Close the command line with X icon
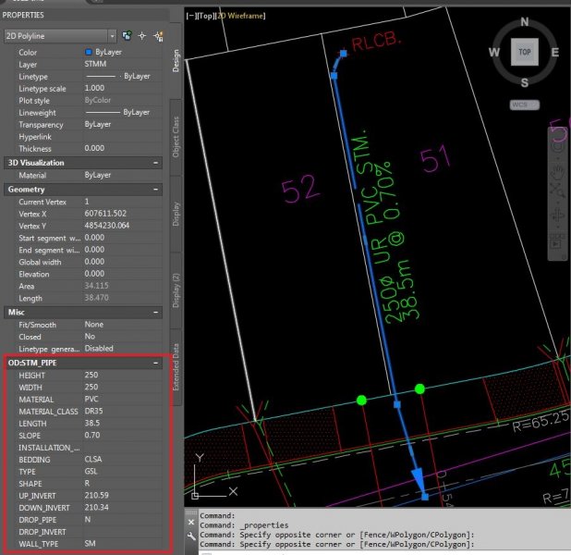 (x=191, y=522)
